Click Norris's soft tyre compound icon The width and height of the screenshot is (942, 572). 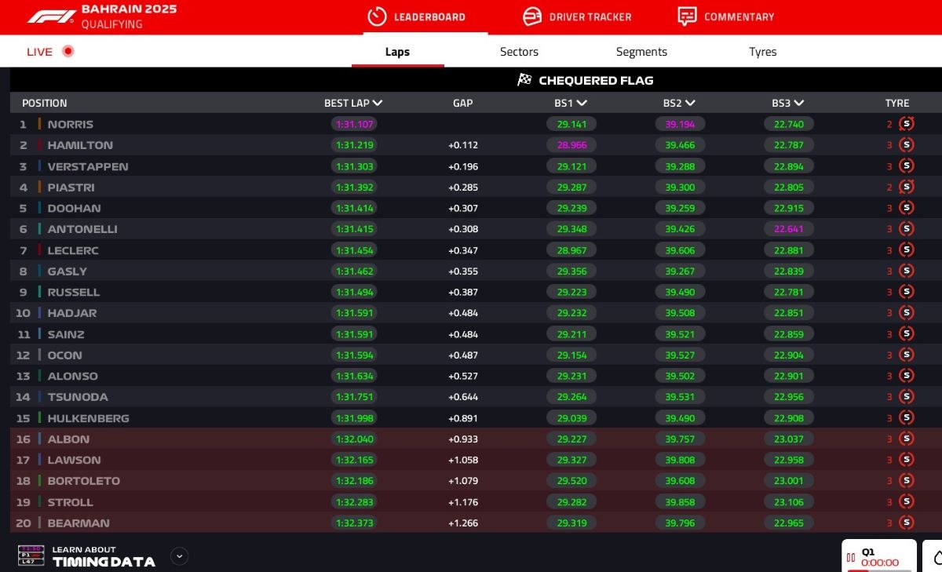click(x=907, y=124)
